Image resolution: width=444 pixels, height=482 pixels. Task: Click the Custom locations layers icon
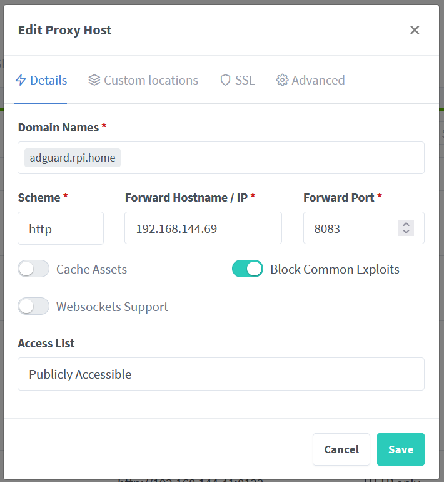94,80
